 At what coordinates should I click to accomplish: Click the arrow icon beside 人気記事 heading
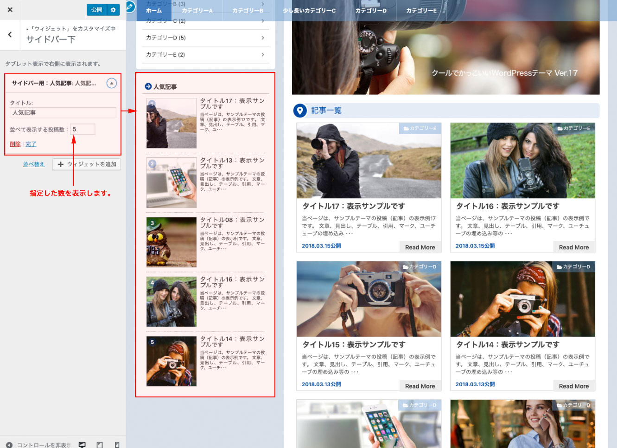(148, 86)
